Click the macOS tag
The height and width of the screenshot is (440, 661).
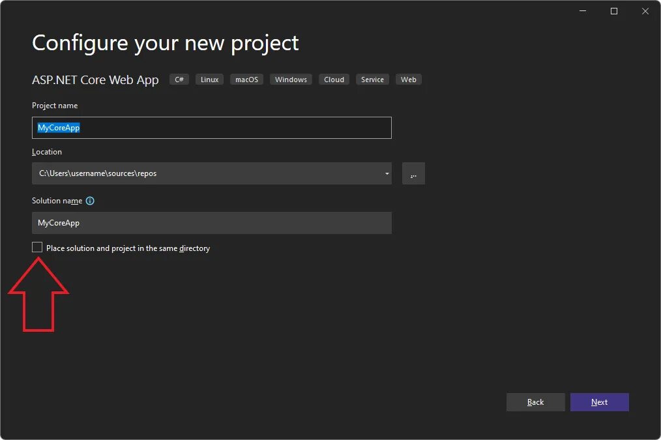(x=246, y=80)
